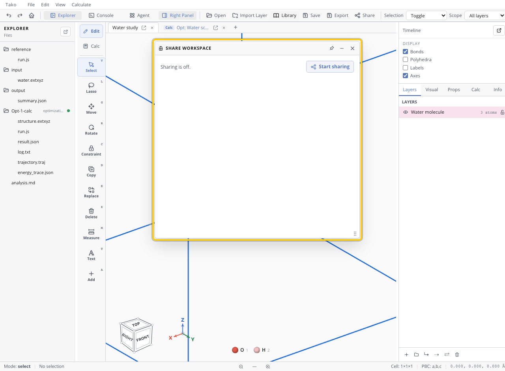Hide the Water molecule layer
505x371 pixels.
406,112
